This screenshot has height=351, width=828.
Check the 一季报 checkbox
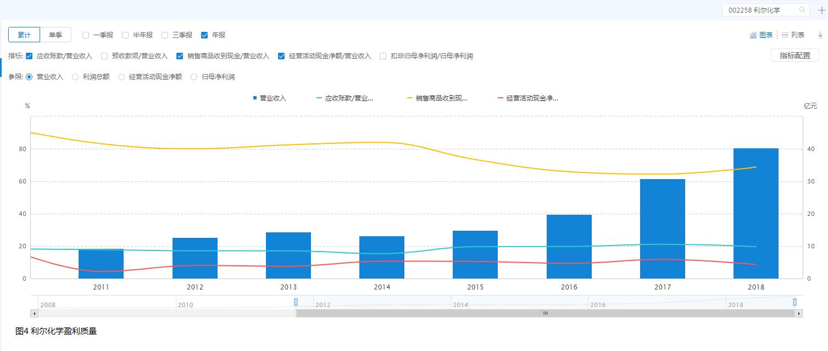86,35
